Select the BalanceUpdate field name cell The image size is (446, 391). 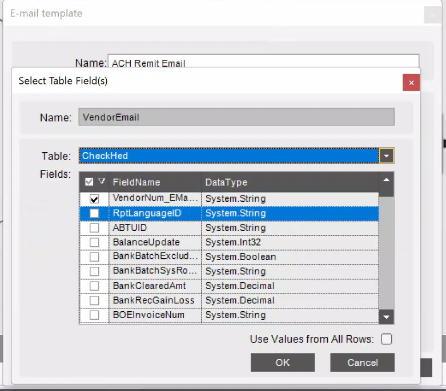(x=155, y=242)
